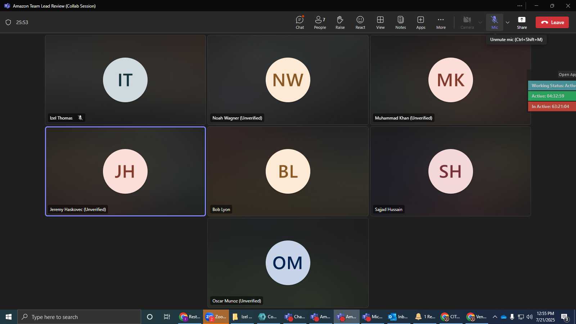The height and width of the screenshot is (324, 576).
Task: Open the title bar ellipsis menu
Action: click(520, 6)
